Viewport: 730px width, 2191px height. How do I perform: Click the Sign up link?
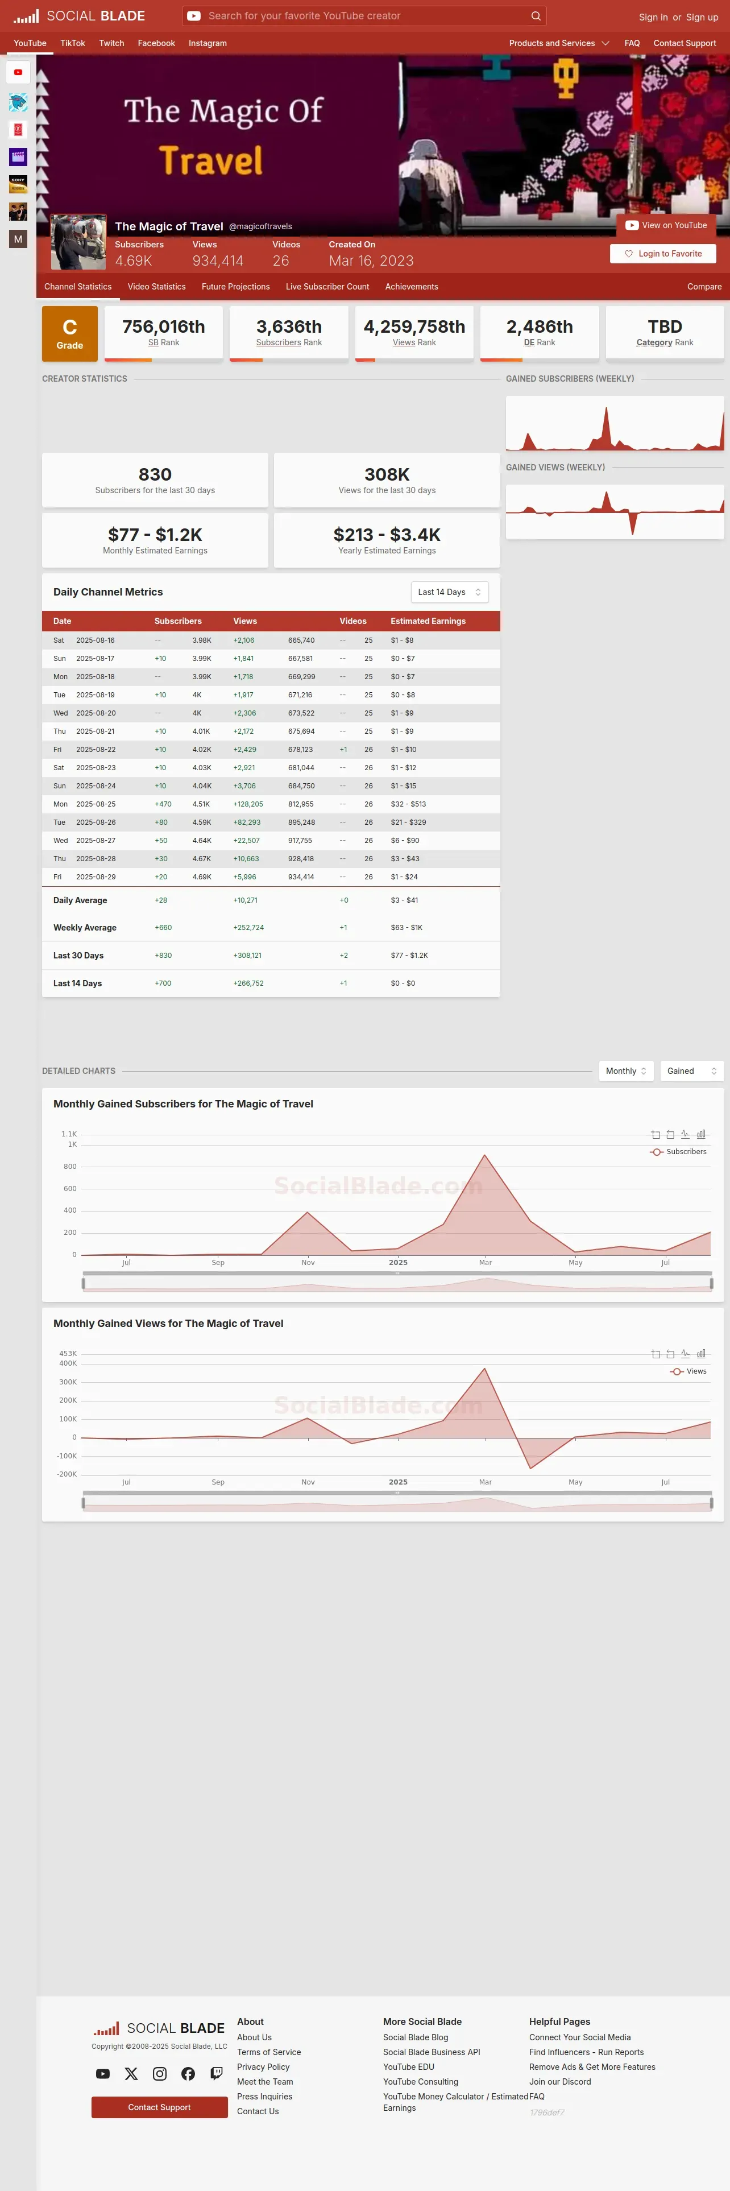pyautogui.click(x=702, y=17)
